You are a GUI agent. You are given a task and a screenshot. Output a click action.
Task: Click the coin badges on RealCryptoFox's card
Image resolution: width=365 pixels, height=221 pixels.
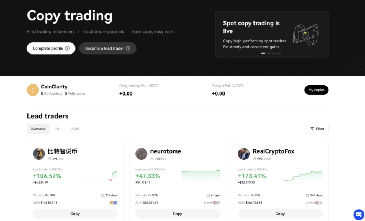click(x=315, y=202)
